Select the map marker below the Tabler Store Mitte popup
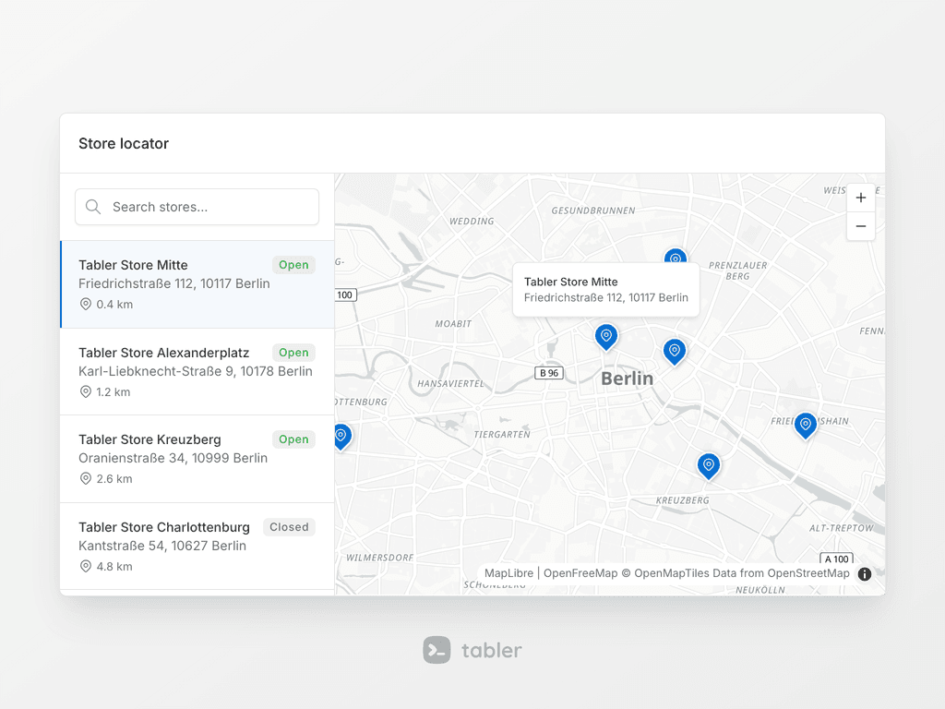The width and height of the screenshot is (945, 709). [x=606, y=336]
